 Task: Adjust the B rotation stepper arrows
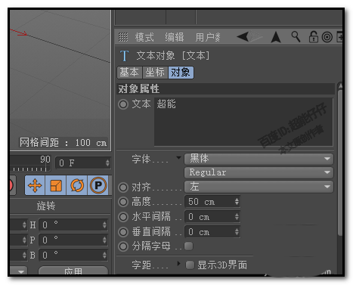pos(104,255)
